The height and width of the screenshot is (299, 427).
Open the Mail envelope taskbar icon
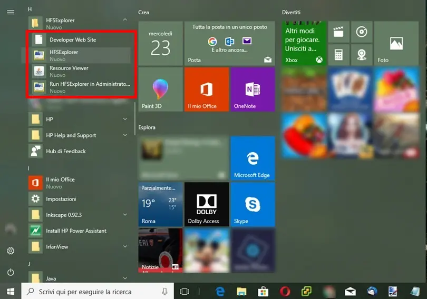350,292
